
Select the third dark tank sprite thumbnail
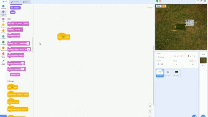click(x=176, y=73)
